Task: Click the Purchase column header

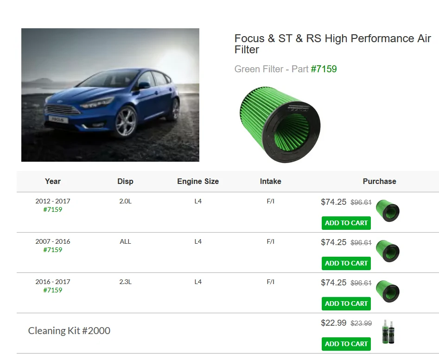Action: tap(379, 181)
